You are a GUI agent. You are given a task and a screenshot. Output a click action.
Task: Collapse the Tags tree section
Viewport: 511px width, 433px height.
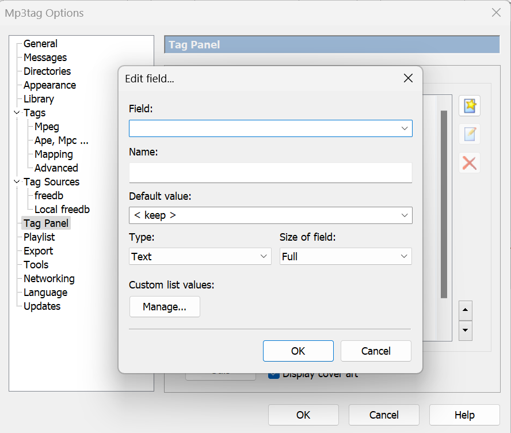16,112
